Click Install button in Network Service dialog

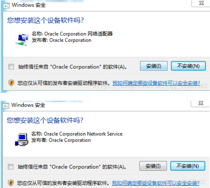tap(153, 166)
